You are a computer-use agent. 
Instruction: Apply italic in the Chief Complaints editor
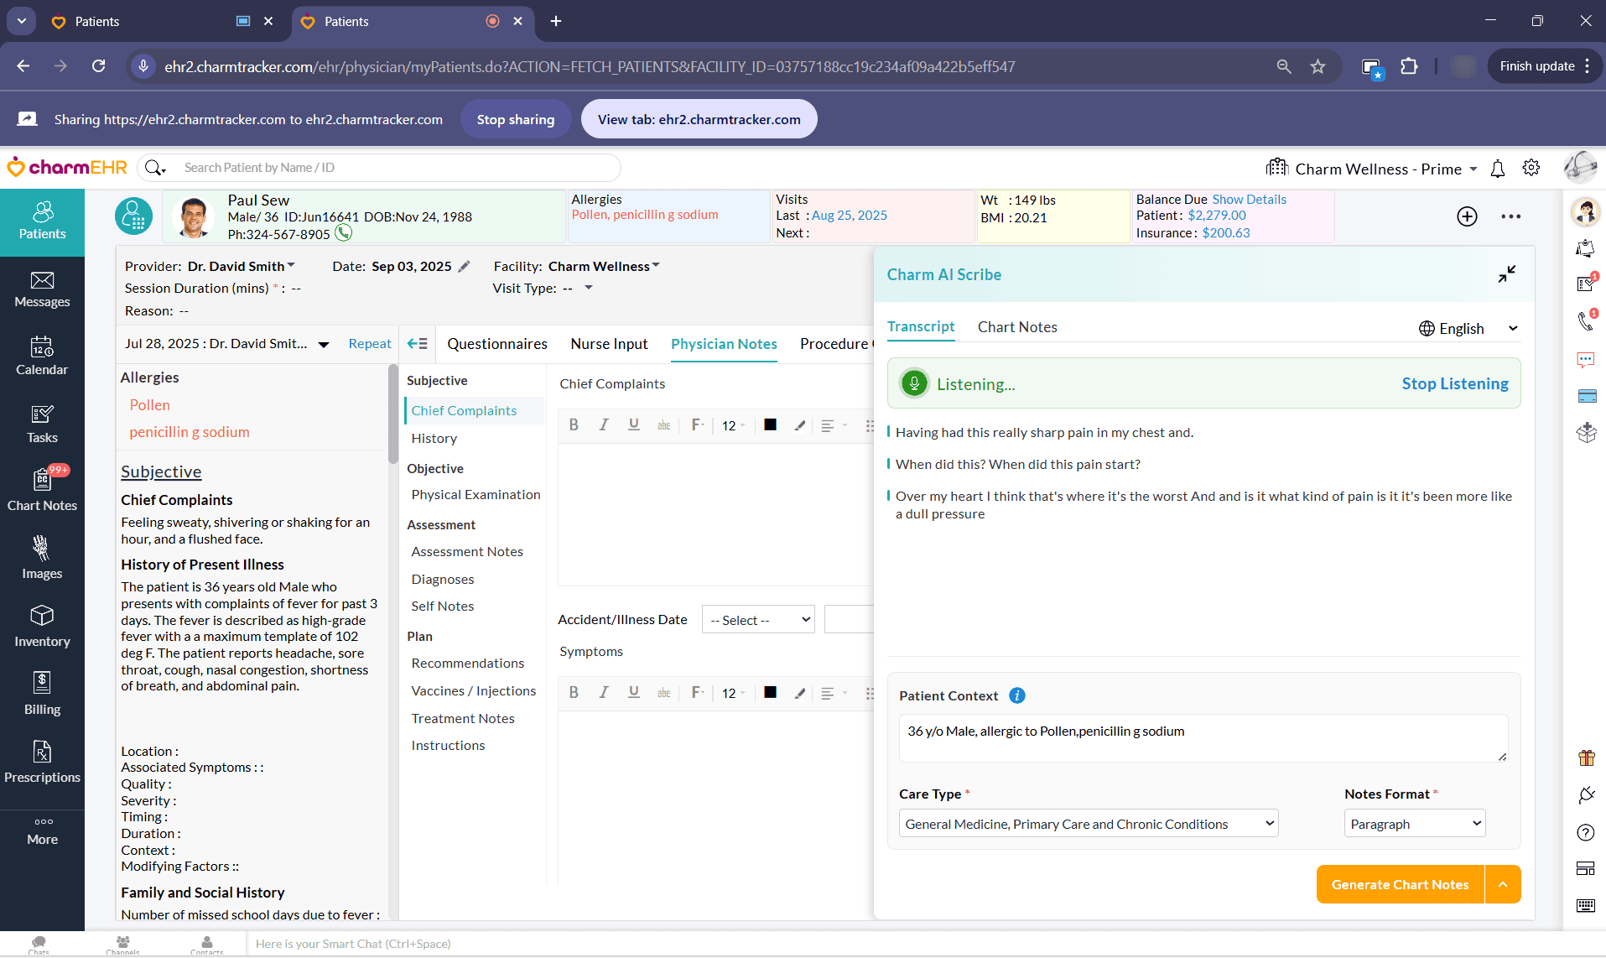(604, 425)
